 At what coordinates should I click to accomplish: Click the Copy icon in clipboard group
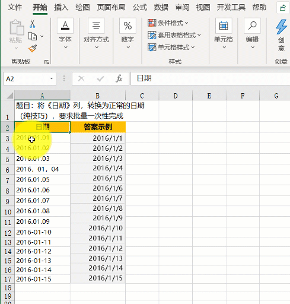pos(33,36)
